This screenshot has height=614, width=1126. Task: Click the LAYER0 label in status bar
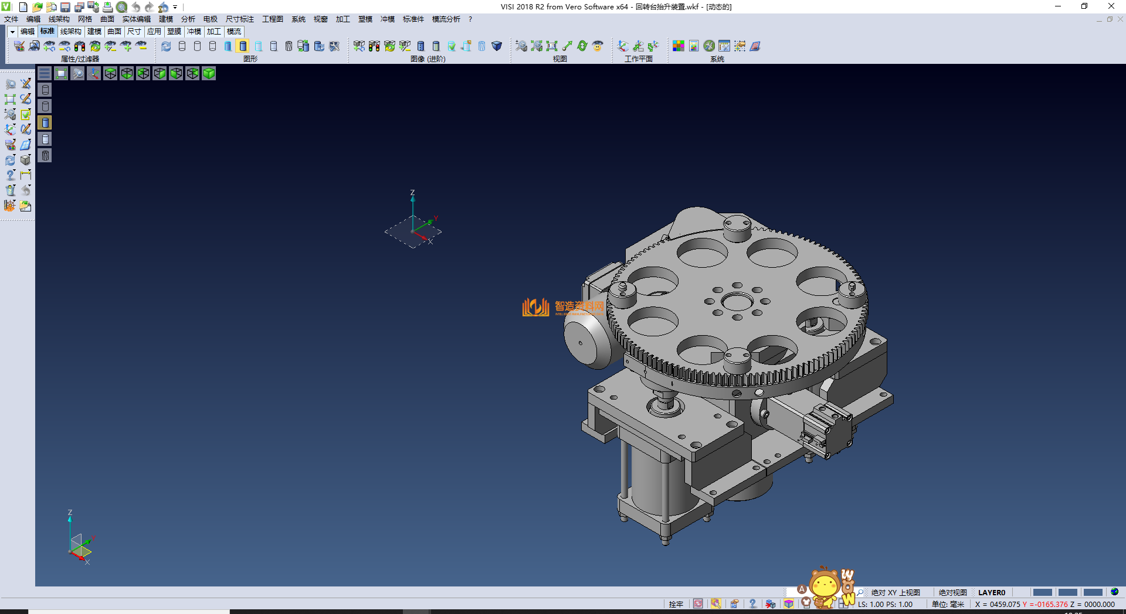tap(991, 592)
